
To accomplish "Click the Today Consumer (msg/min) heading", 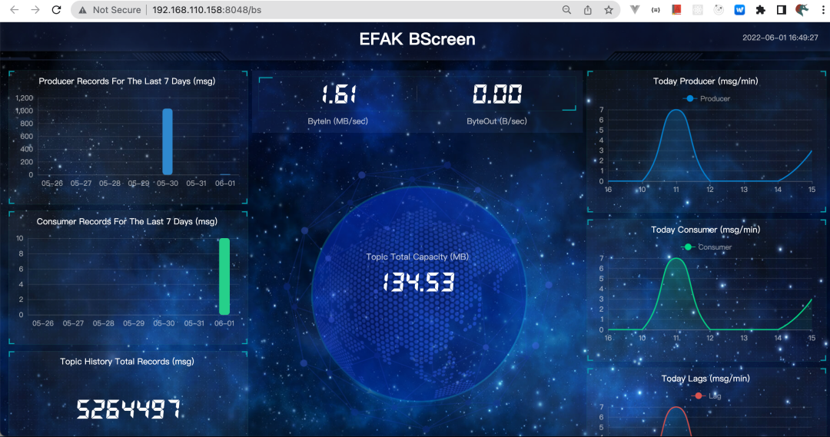I will pyautogui.click(x=705, y=230).
